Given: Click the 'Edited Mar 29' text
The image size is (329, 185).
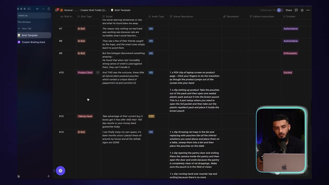Looking at the screenshot, I should tap(268, 10).
